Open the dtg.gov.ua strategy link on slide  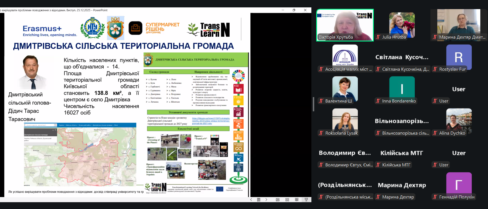pos(211,121)
